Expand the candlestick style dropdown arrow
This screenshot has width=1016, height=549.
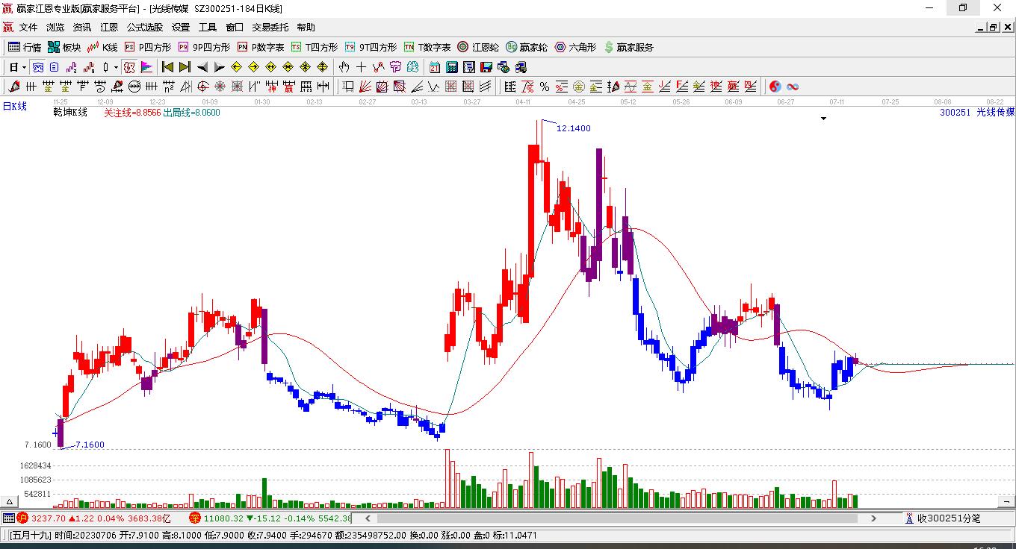pos(116,67)
